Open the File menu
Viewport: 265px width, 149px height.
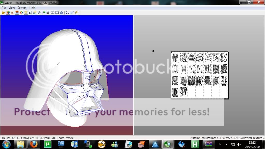pos(4,8)
